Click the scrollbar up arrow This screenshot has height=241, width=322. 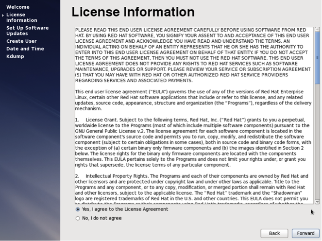point(317,29)
